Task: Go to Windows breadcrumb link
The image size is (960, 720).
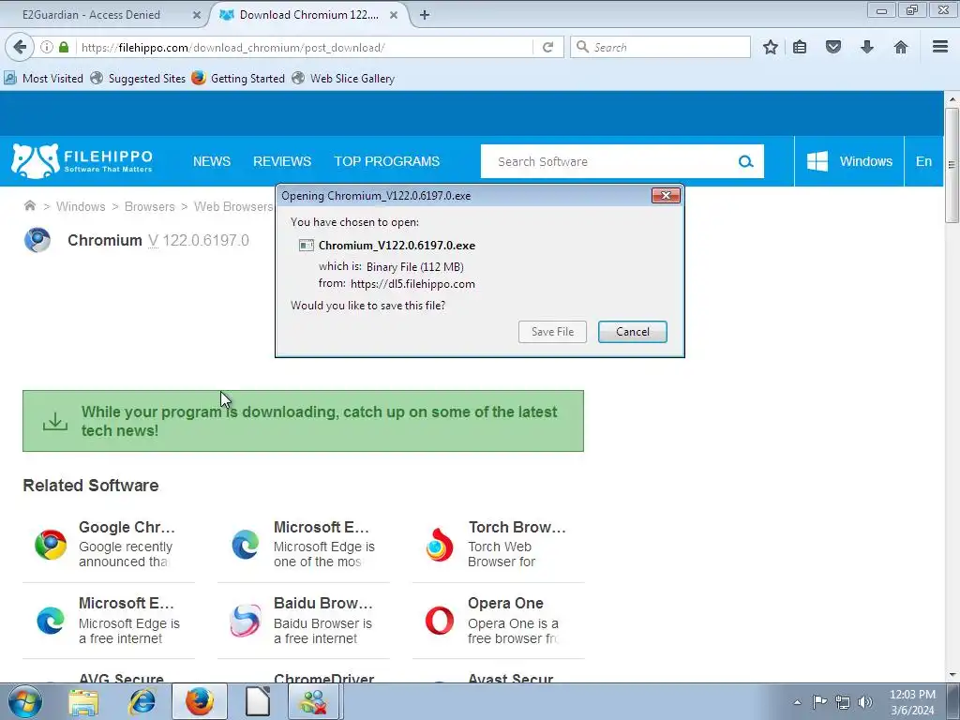Action: point(81,207)
